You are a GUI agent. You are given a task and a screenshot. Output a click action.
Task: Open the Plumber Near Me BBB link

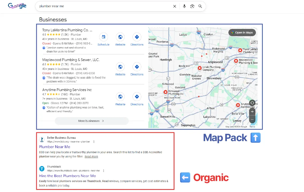[54, 147]
